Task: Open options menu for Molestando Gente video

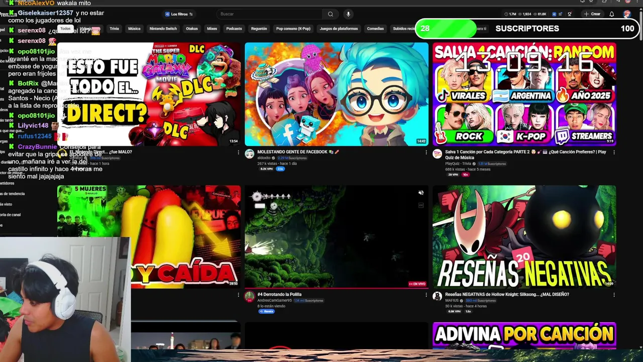Action: click(426, 152)
